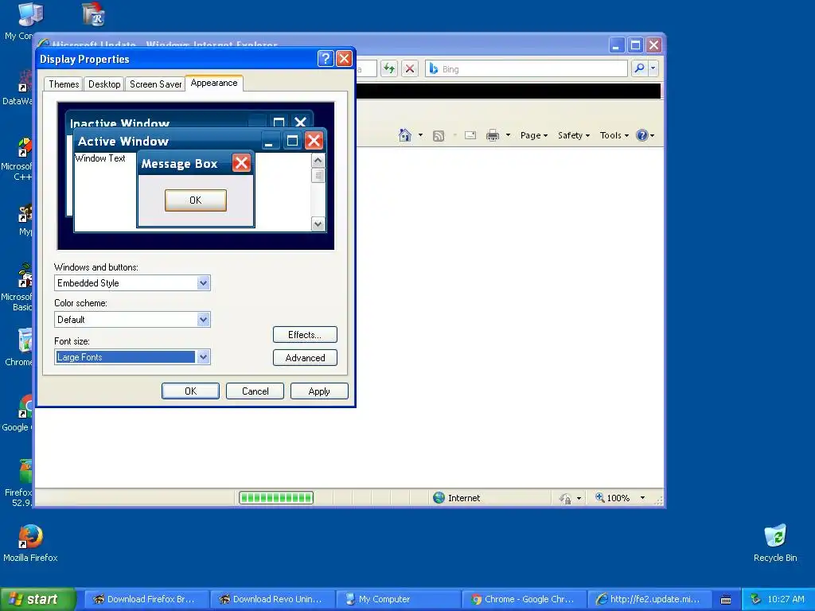The height and width of the screenshot is (611, 815).
Task: Select the Google Chrome desktop shortcut
Action: pyautogui.click(x=18, y=413)
